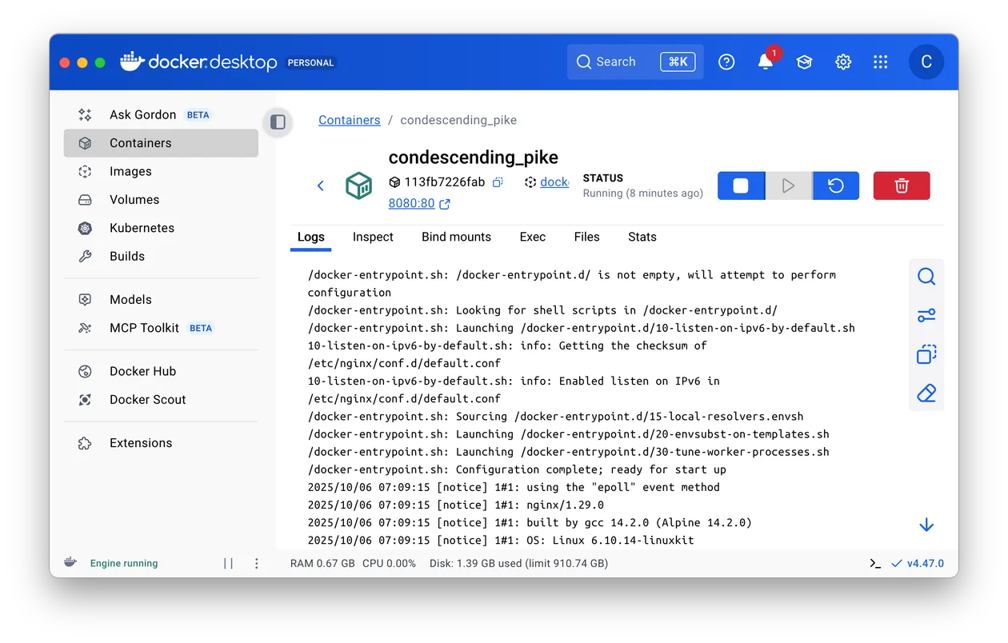The height and width of the screenshot is (643, 1008).
Task: Open the Images section
Action: coord(161,171)
